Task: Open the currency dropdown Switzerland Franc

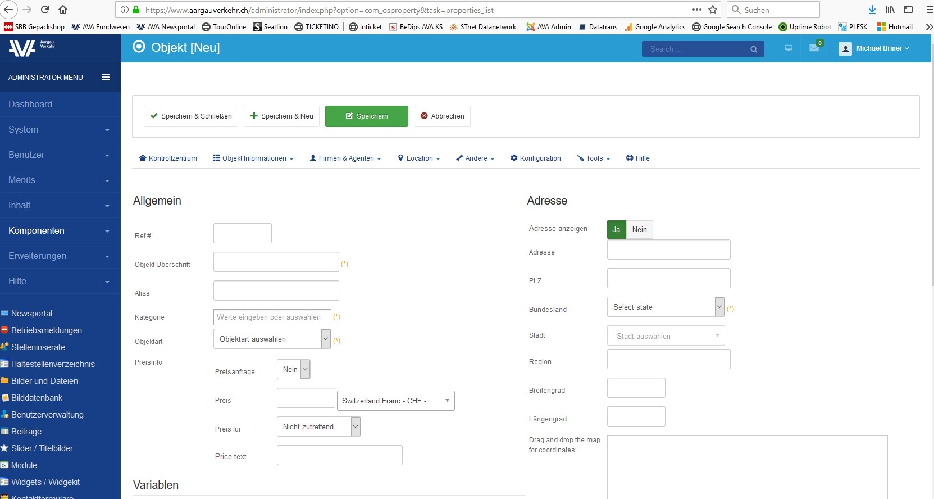Action: point(395,401)
